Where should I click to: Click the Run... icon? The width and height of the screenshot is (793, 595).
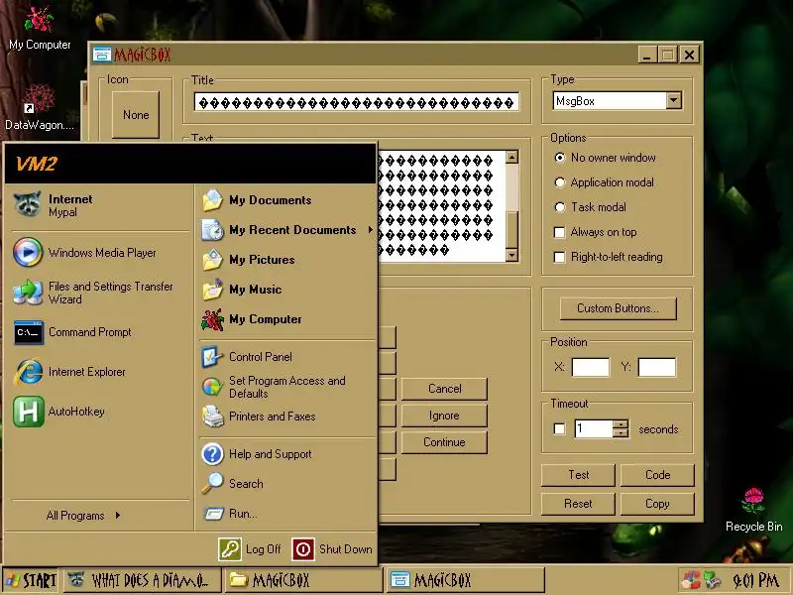[213, 514]
